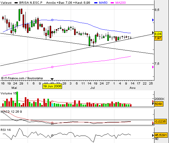Image resolution: width=169 pixels, height=143 pixels.
Task: Click the 45,5291 RSI value label
Action: 161,135
